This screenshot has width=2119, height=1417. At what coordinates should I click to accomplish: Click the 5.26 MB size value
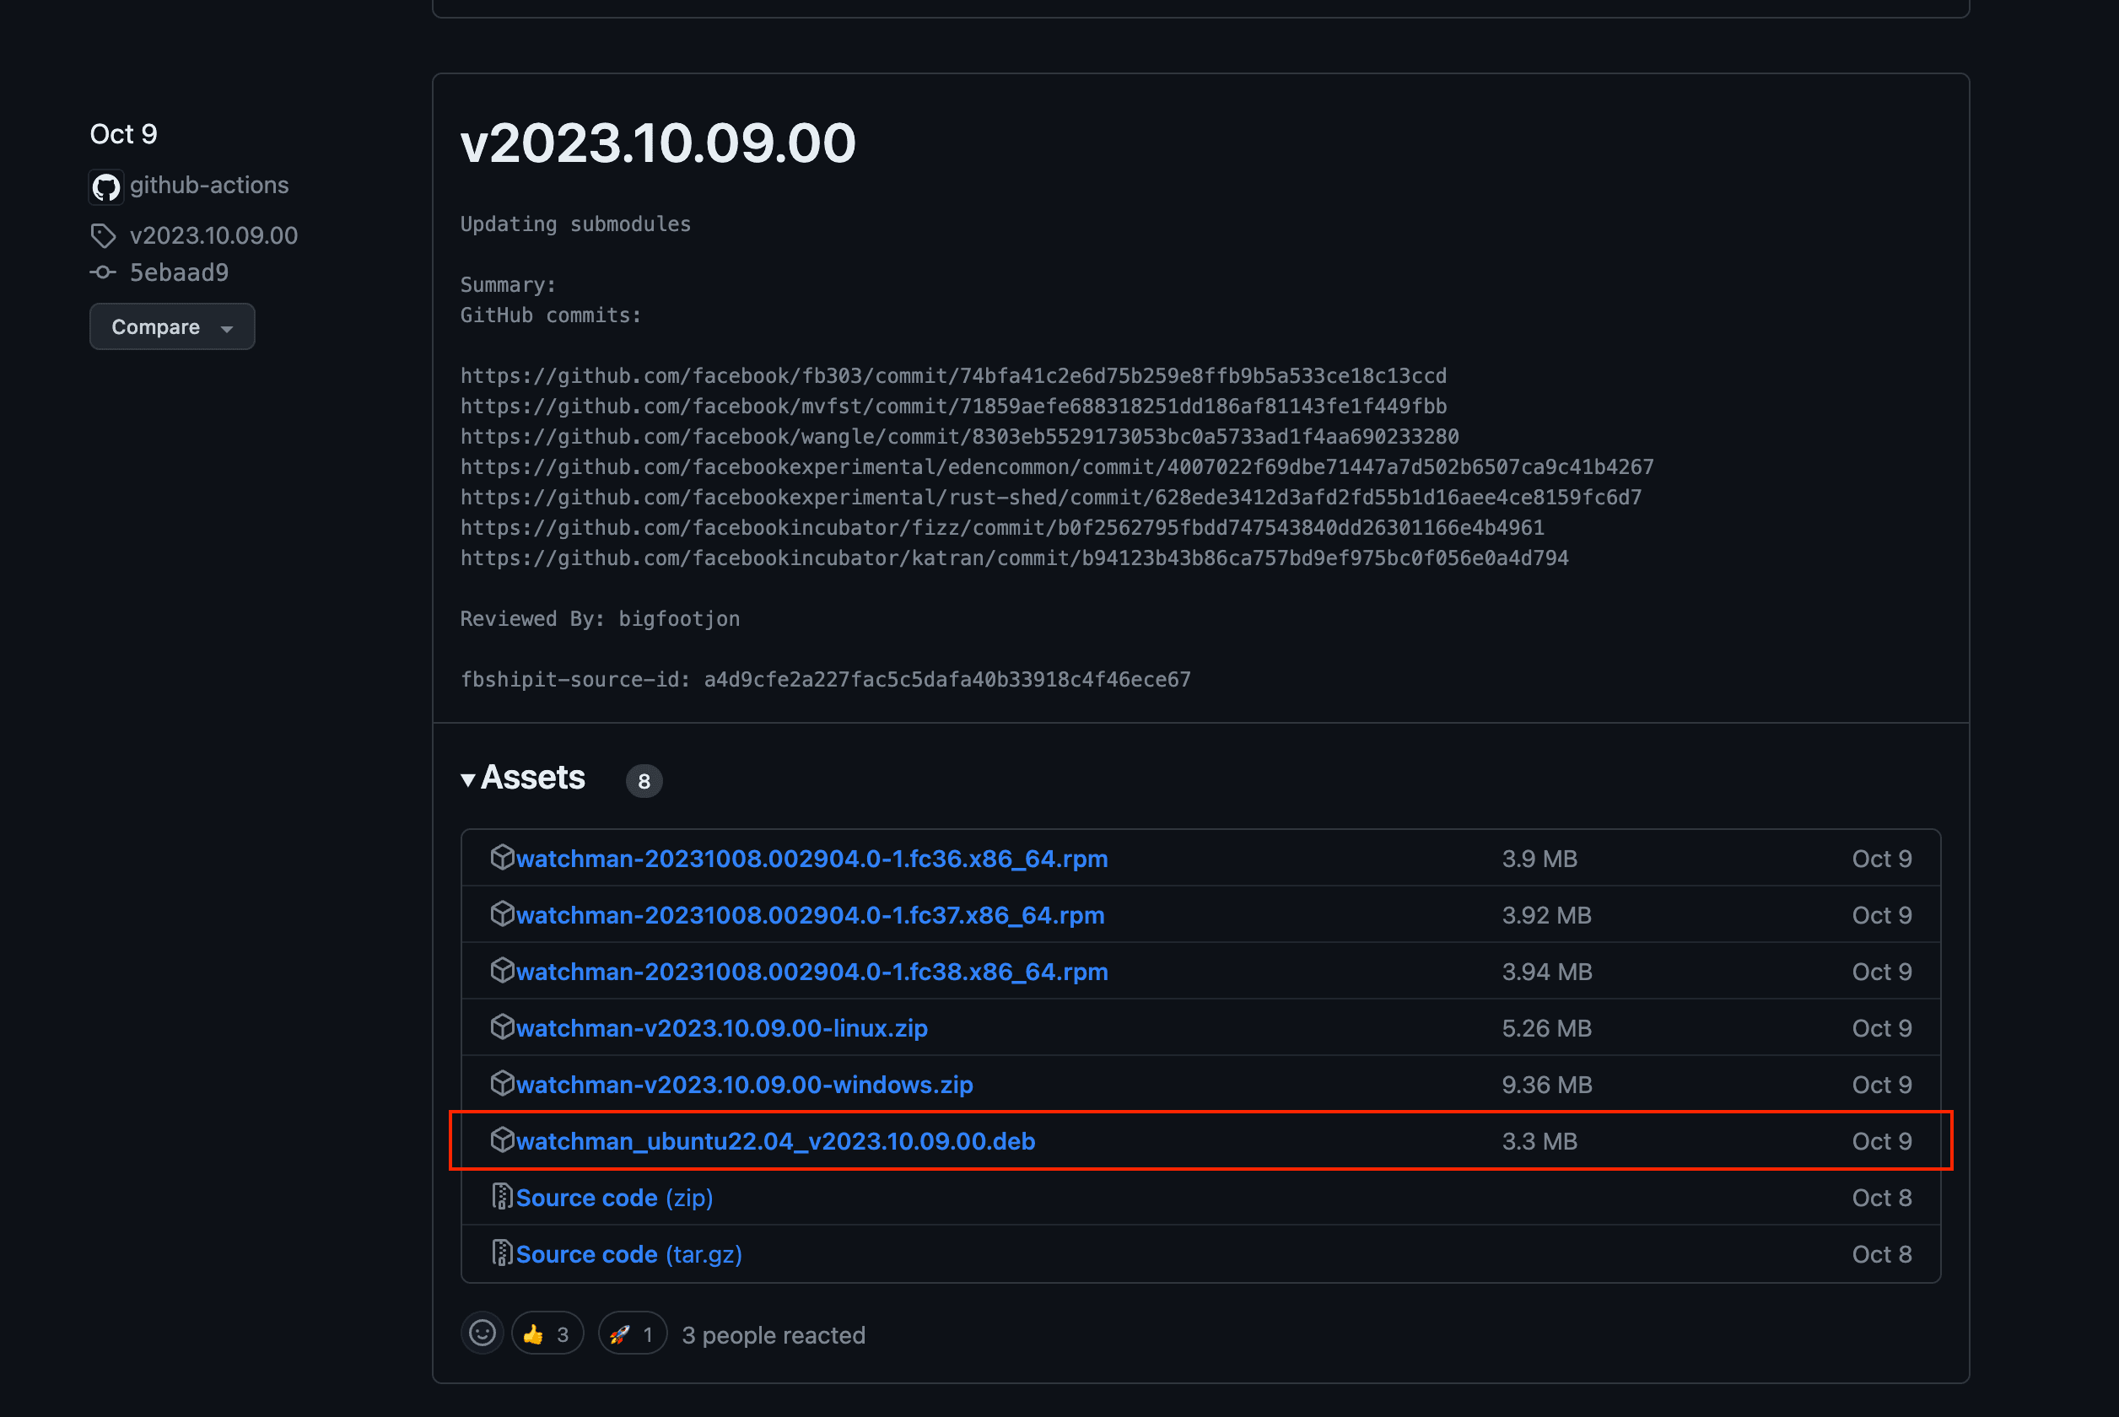tap(1546, 1028)
